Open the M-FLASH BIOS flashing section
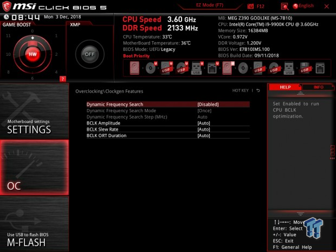Image resolution: width=336 pixels, height=252 pixels. 34,224
